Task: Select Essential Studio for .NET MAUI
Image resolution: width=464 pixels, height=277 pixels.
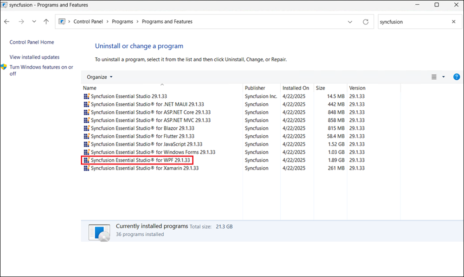Action: click(148, 104)
